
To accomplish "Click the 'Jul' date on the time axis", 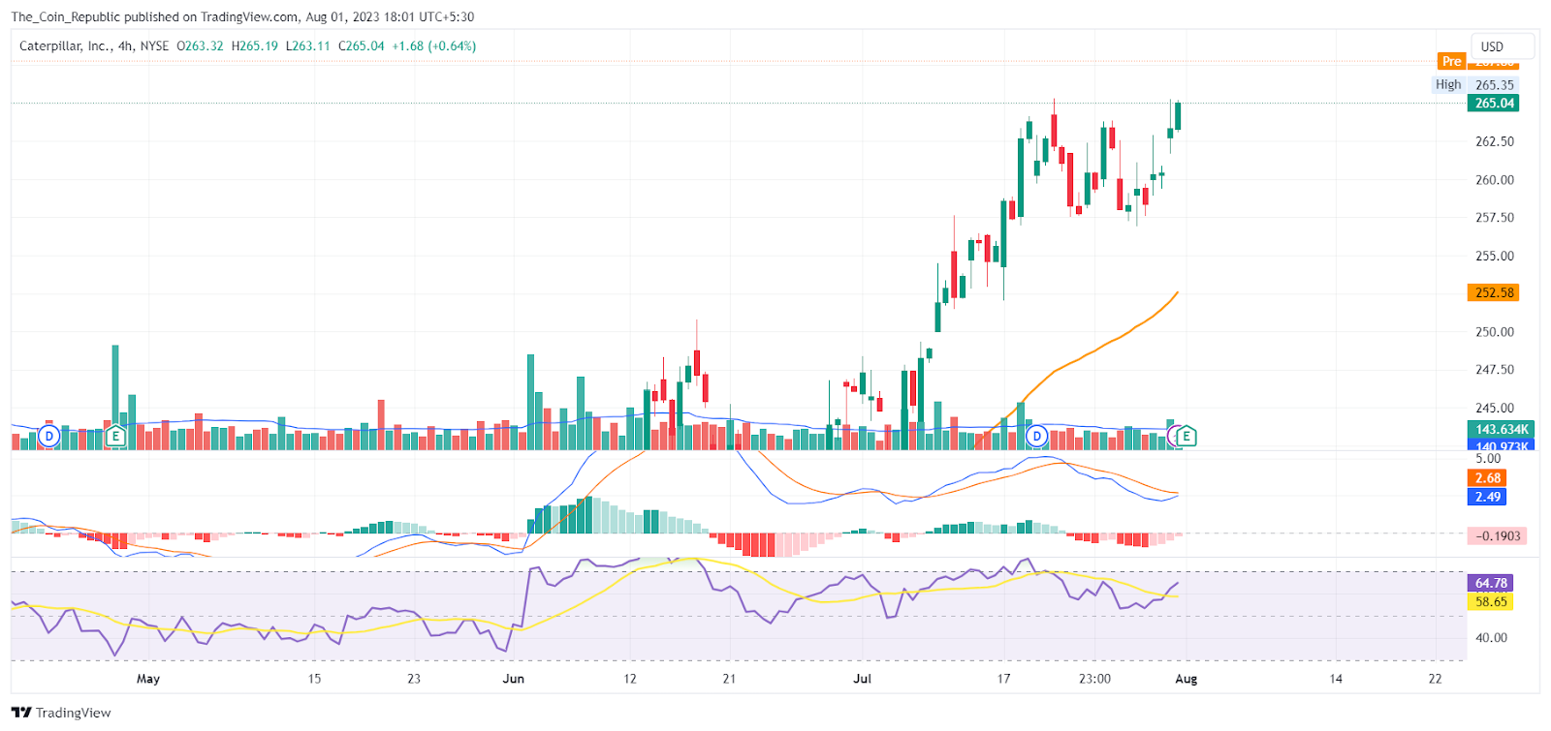I will [x=862, y=679].
